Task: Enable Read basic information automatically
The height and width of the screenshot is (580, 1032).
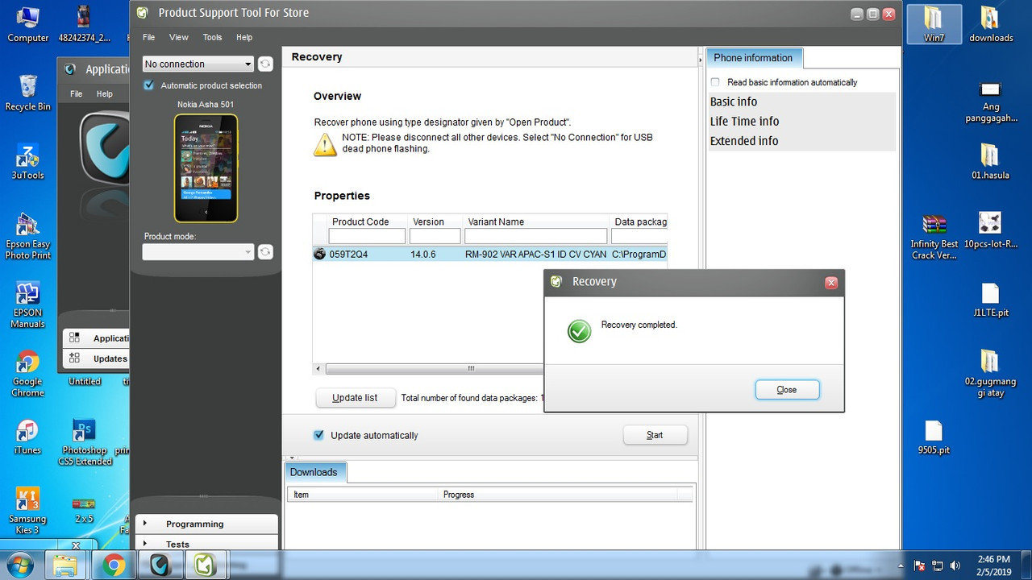Action: point(715,82)
